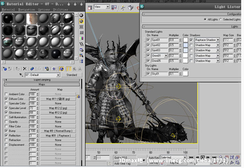The height and width of the screenshot is (168, 244).
Task: Open Raytrace Shadow type dropdown for Spot01
Action: coord(218,40)
